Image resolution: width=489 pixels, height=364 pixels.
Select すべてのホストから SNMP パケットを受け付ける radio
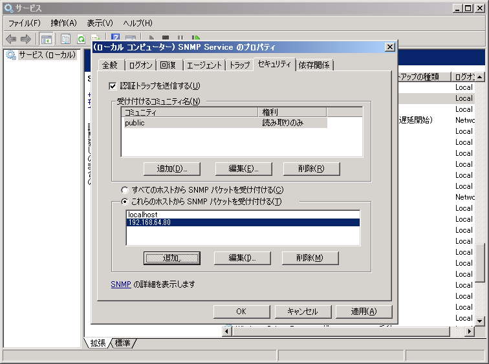(125, 190)
